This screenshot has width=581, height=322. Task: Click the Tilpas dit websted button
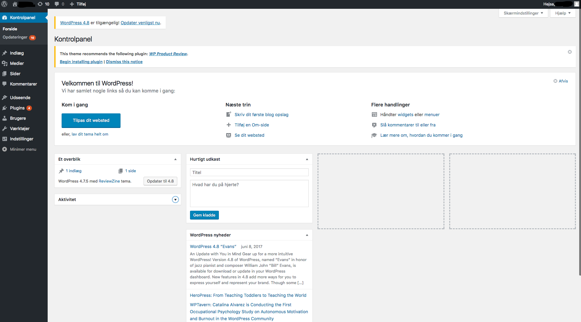(91, 120)
